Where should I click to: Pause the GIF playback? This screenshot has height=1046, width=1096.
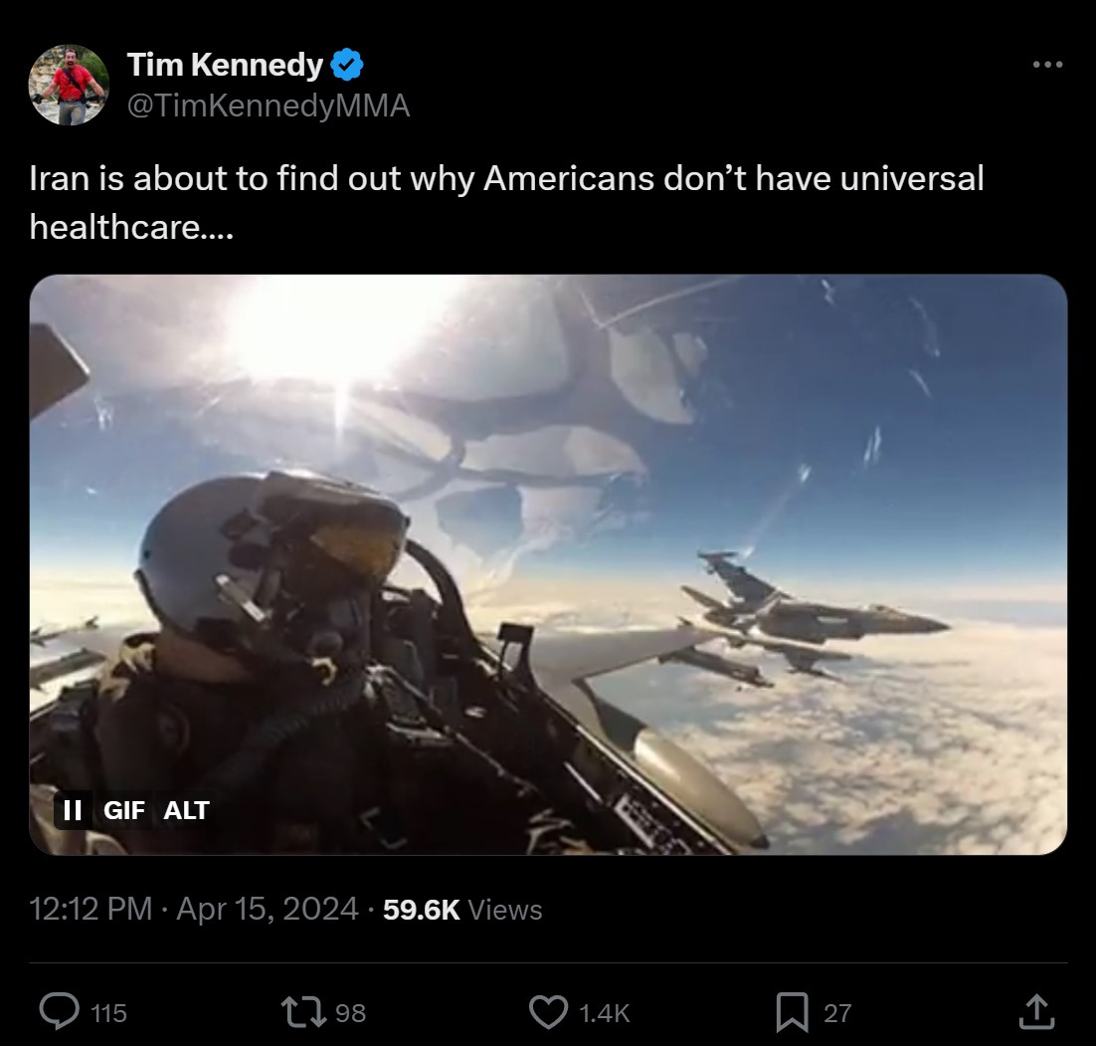click(x=73, y=810)
